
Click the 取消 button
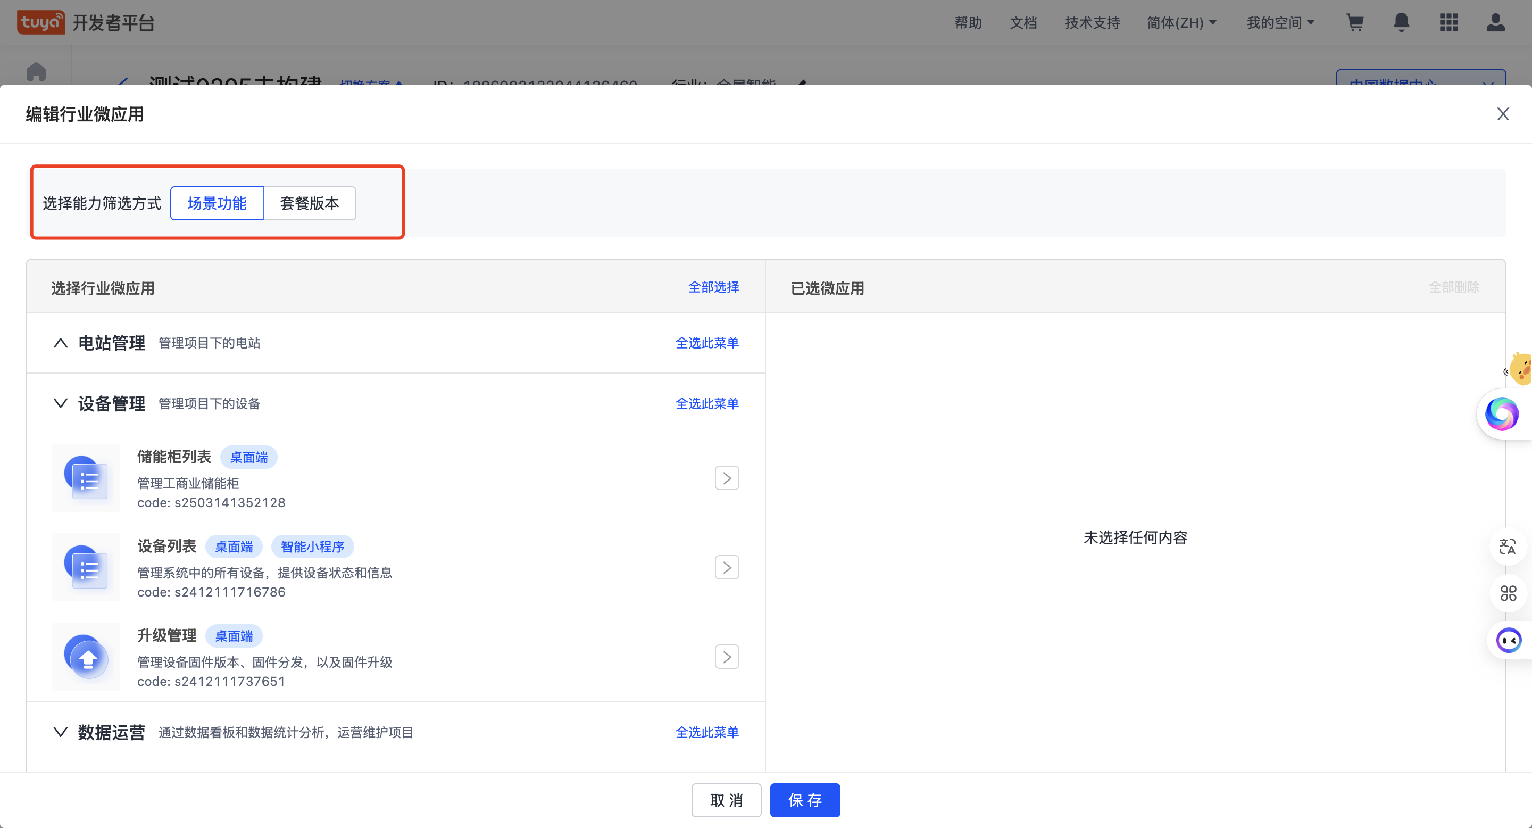[x=726, y=800]
